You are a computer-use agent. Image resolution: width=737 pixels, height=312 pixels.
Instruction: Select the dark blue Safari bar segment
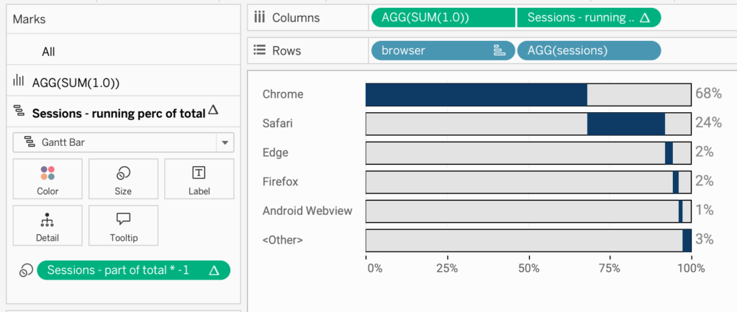click(x=626, y=124)
